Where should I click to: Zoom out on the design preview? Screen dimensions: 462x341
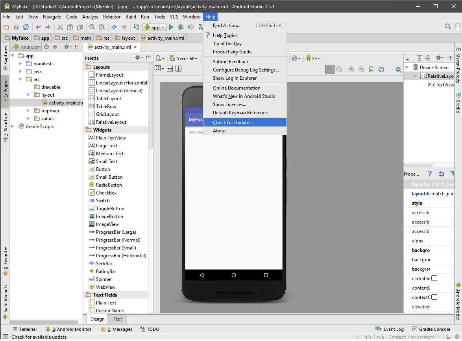361,70
